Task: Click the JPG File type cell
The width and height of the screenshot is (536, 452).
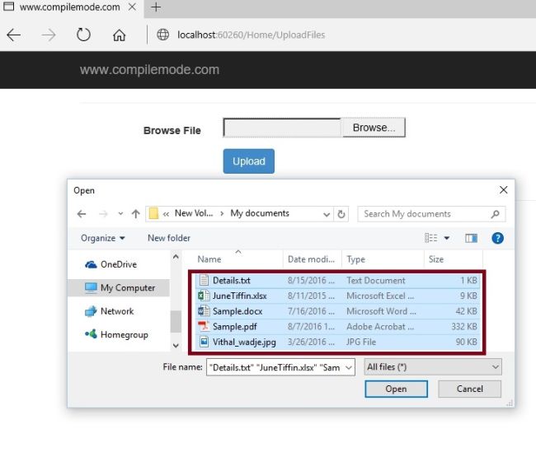Action: click(x=361, y=342)
